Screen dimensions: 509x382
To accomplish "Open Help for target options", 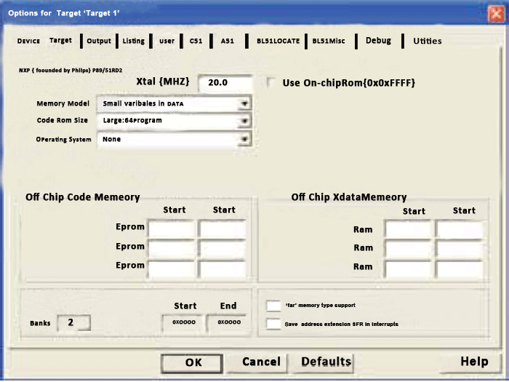I will [474, 361].
